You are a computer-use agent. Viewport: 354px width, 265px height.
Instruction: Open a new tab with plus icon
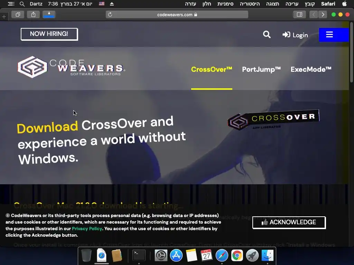point(4,17)
